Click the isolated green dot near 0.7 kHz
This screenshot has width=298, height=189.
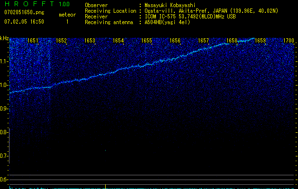[x=105, y=151]
